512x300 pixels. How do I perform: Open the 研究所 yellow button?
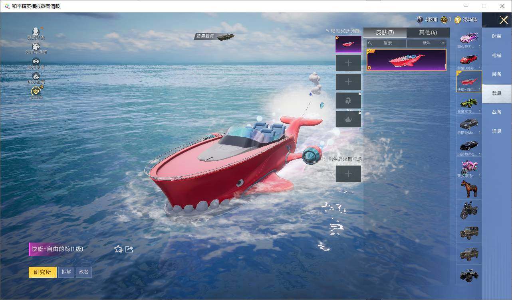pyautogui.click(x=42, y=272)
